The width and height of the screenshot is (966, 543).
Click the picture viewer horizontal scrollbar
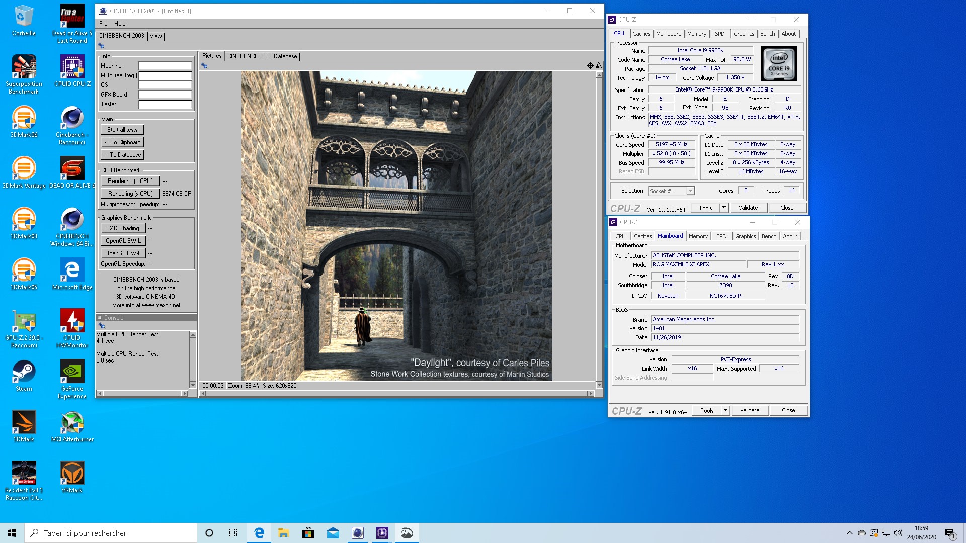click(397, 394)
